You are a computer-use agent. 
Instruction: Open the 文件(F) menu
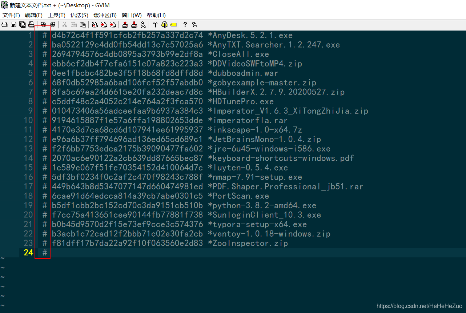coord(11,15)
